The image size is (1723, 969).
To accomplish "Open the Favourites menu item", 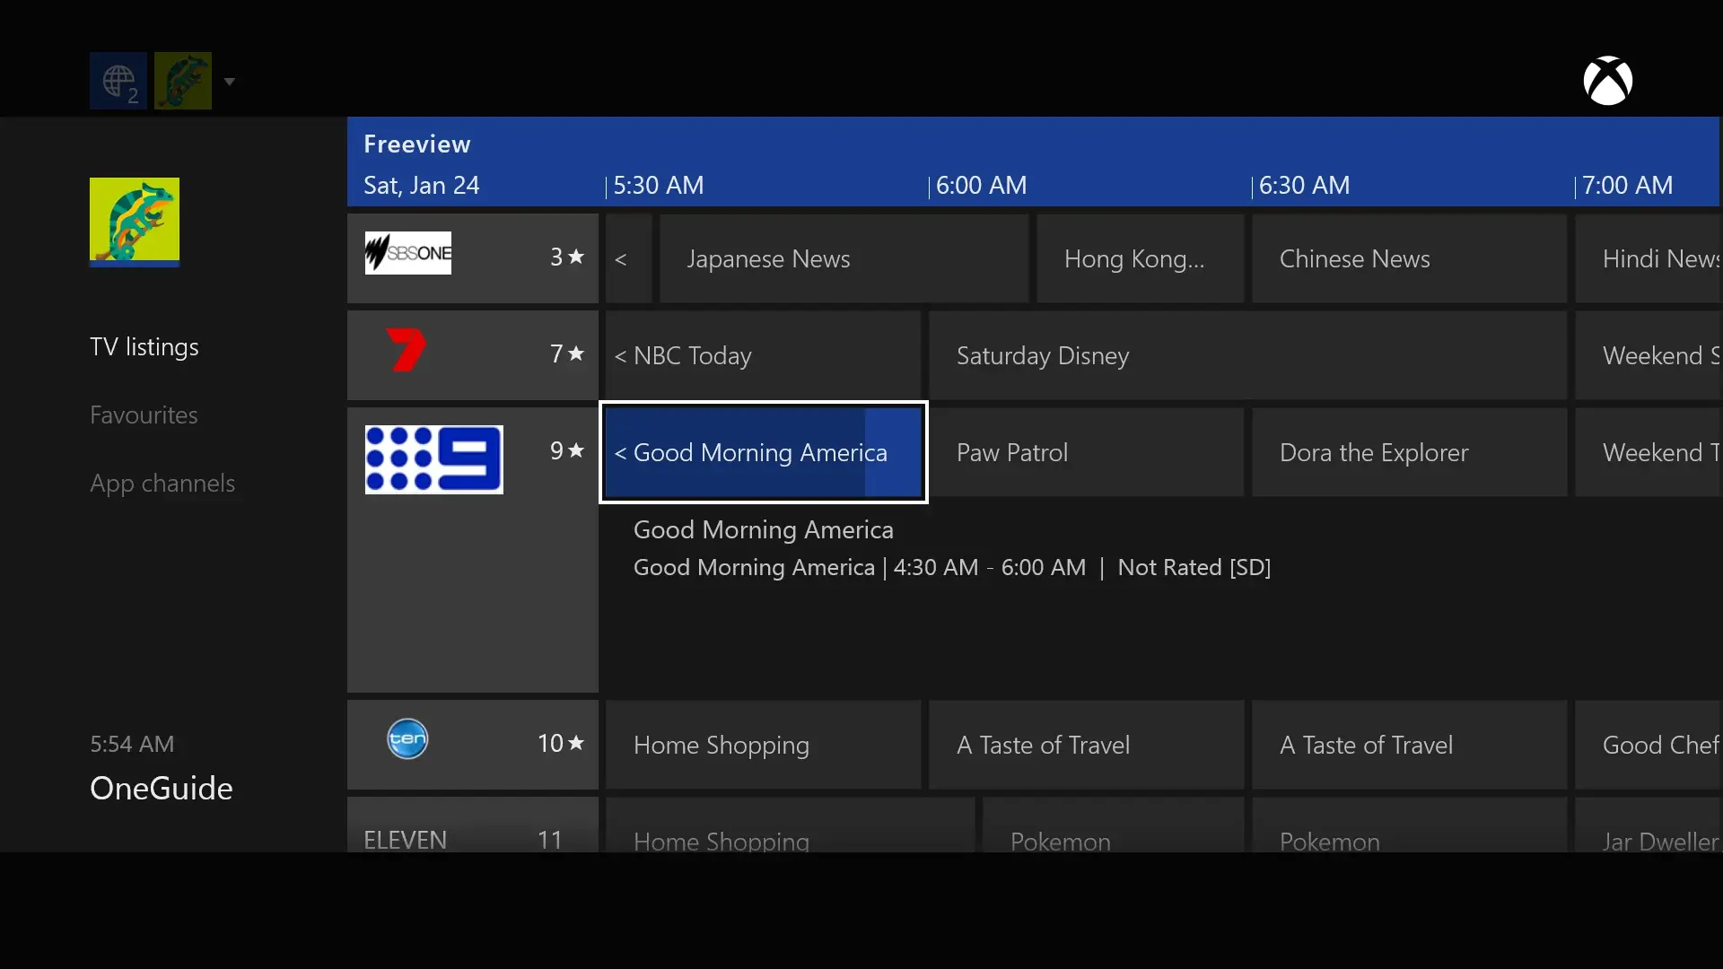I will 144,415.
